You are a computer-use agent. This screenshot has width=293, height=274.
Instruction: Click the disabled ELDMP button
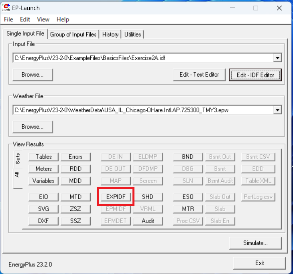coord(148,157)
